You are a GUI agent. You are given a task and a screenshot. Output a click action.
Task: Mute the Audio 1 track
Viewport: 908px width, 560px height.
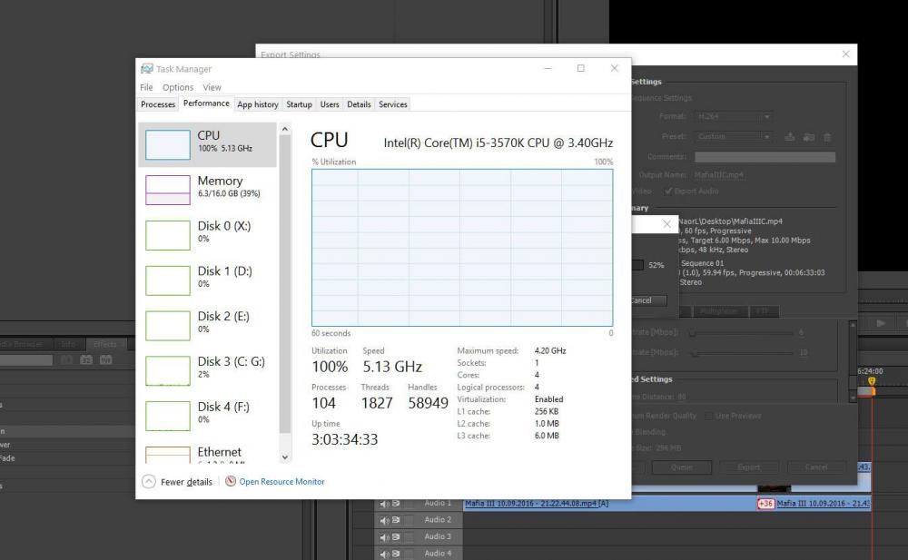(384, 504)
